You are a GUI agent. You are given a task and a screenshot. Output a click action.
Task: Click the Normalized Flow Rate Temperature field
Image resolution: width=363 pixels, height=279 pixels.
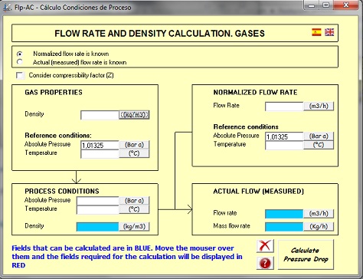pos(284,145)
